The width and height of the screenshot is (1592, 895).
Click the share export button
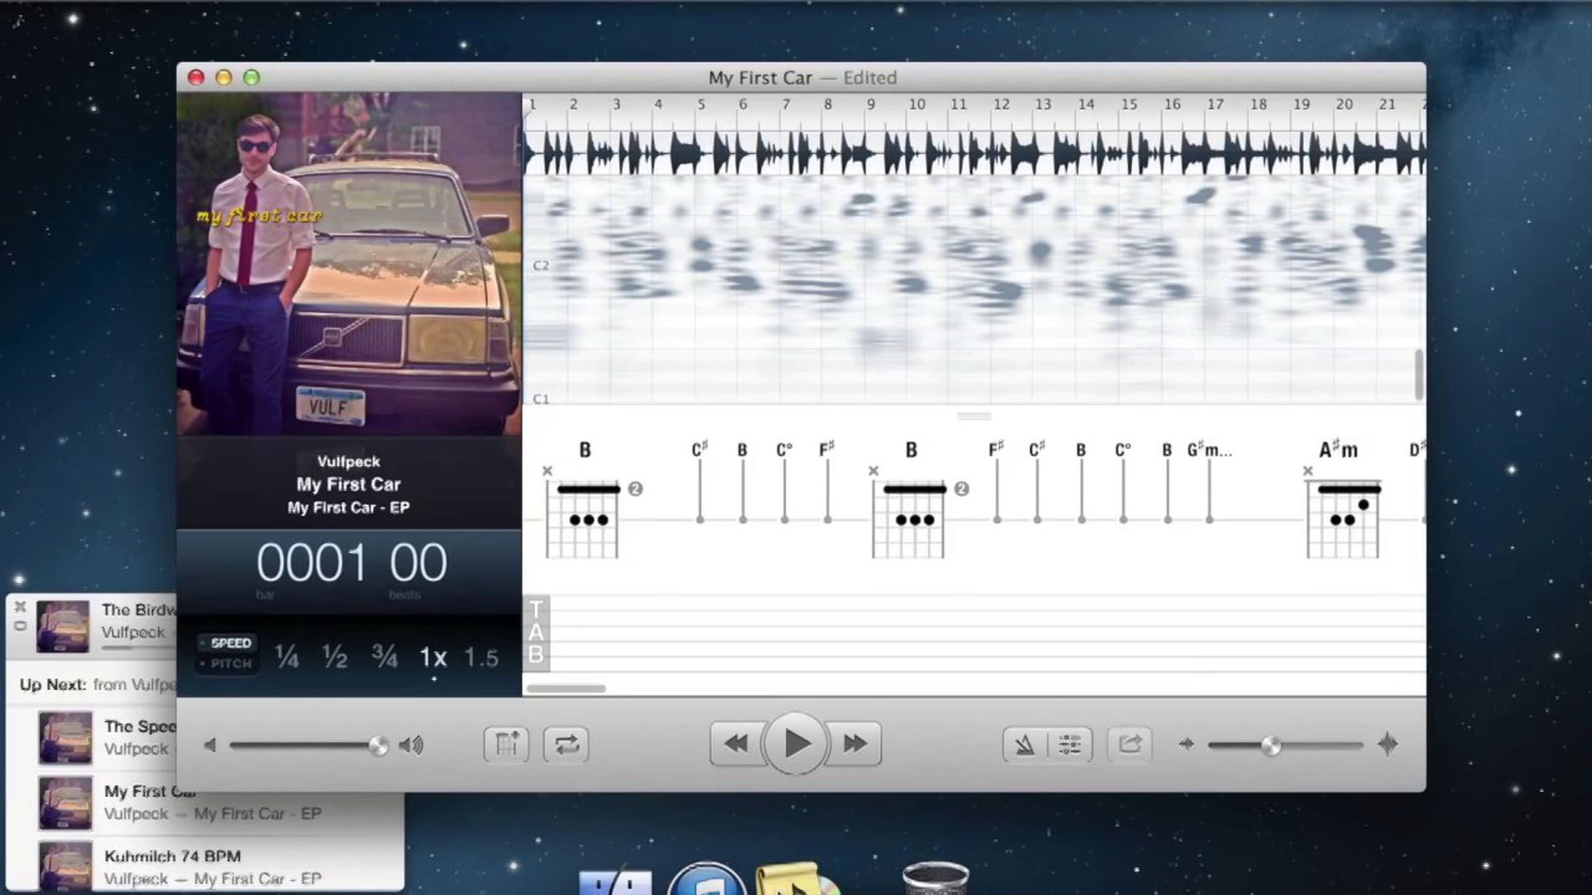(1130, 745)
